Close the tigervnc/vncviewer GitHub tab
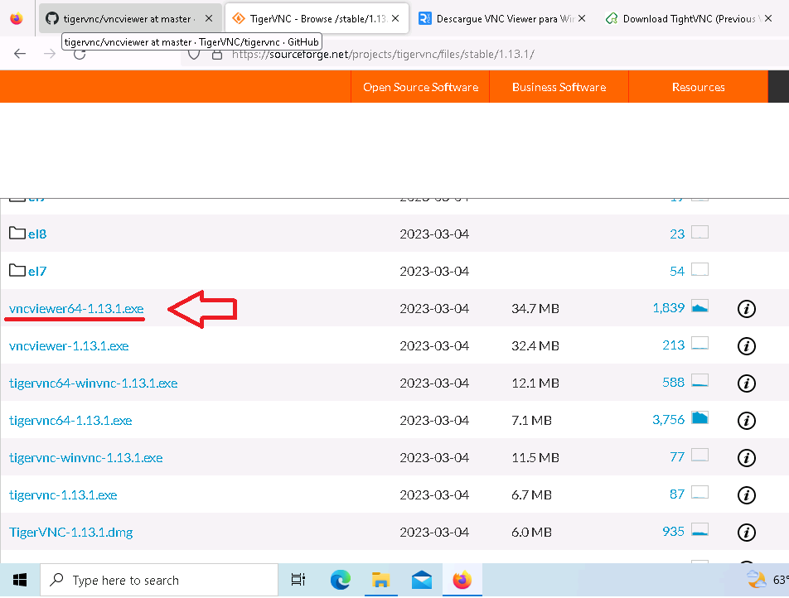Viewport: 789px width, 598px height. tap(209, 18)
